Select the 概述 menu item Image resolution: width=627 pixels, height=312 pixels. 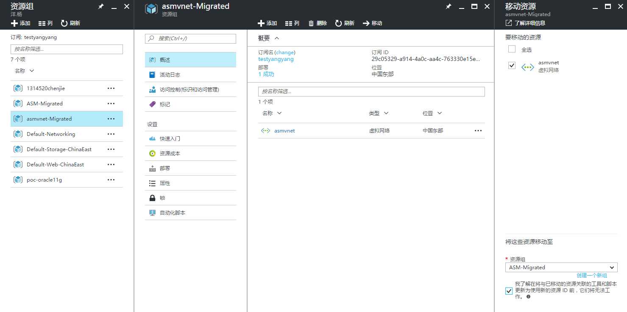[x=190, y=60]
